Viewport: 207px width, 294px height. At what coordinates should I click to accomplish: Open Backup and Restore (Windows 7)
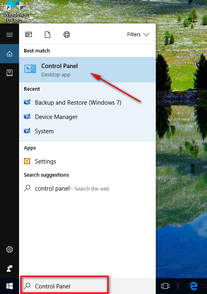click(x=87, y=103)
